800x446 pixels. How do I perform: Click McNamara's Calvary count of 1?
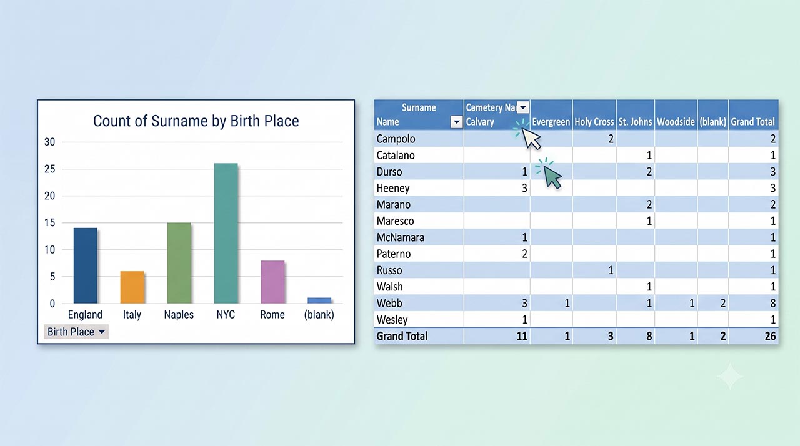(x=524, y=237)
